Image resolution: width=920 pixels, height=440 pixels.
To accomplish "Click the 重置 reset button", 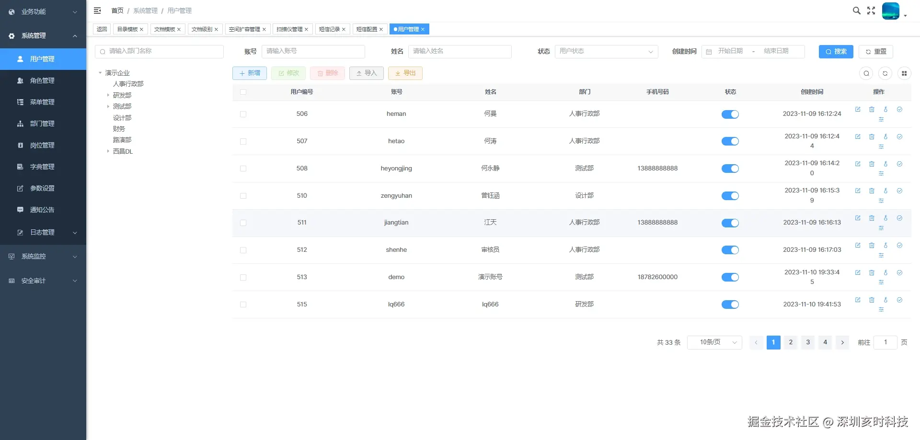I will (876, 52).
